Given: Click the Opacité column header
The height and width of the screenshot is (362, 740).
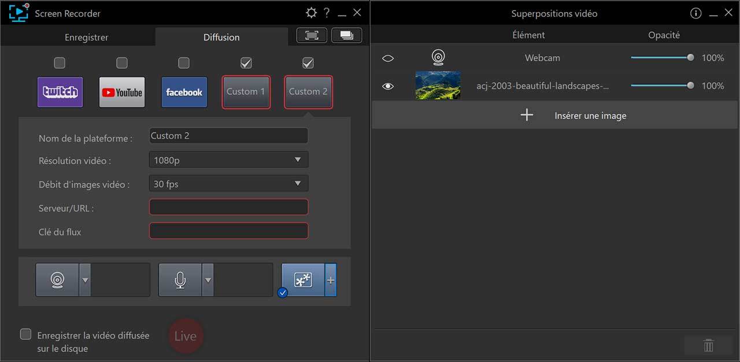Looking at the screenshot, I should [x=664, y=35].
